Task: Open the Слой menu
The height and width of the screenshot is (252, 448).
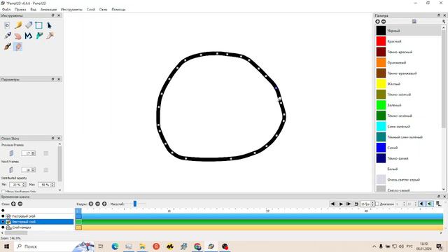Action: 91,9
